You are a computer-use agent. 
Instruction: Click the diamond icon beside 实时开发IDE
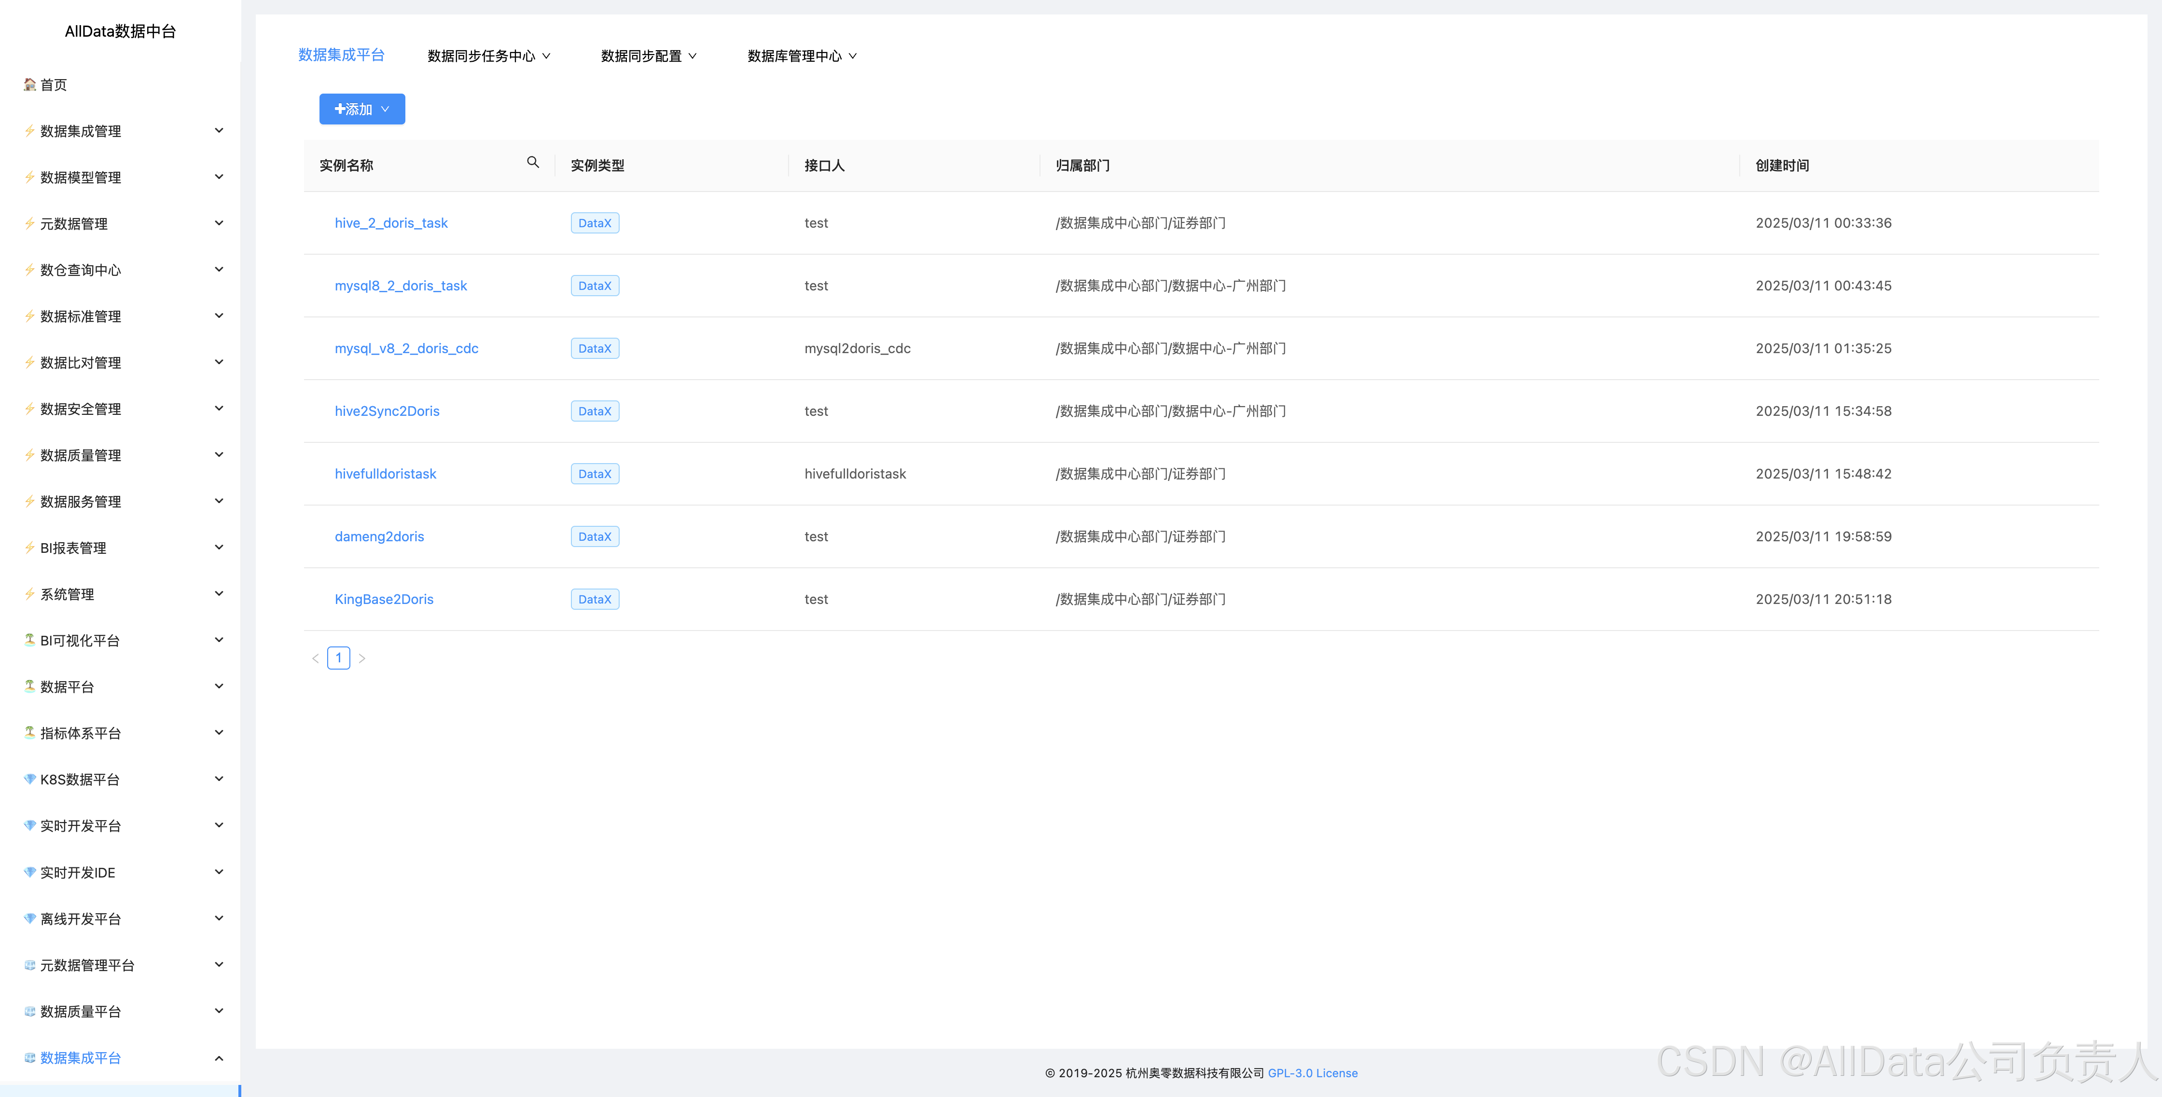[30, 872]
